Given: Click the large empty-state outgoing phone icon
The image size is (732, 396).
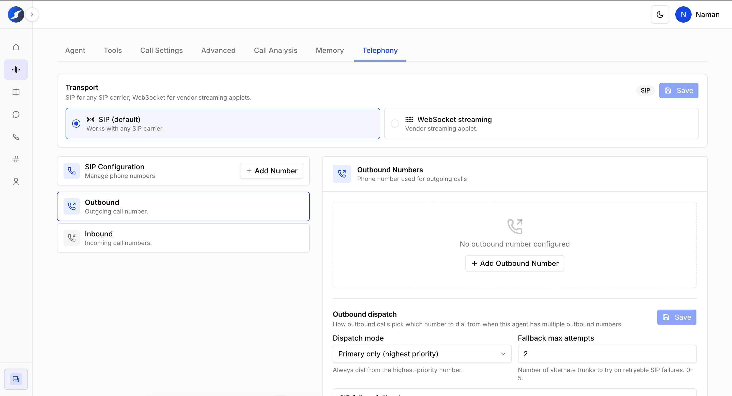Looking at the screenshot, I should click(515, 226).
